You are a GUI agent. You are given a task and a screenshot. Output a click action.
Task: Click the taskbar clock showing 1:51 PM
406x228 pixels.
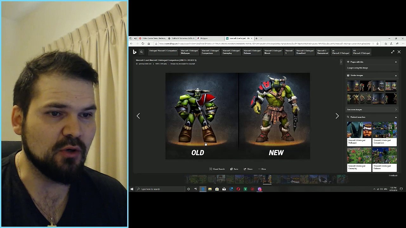(x=393, y=189)
